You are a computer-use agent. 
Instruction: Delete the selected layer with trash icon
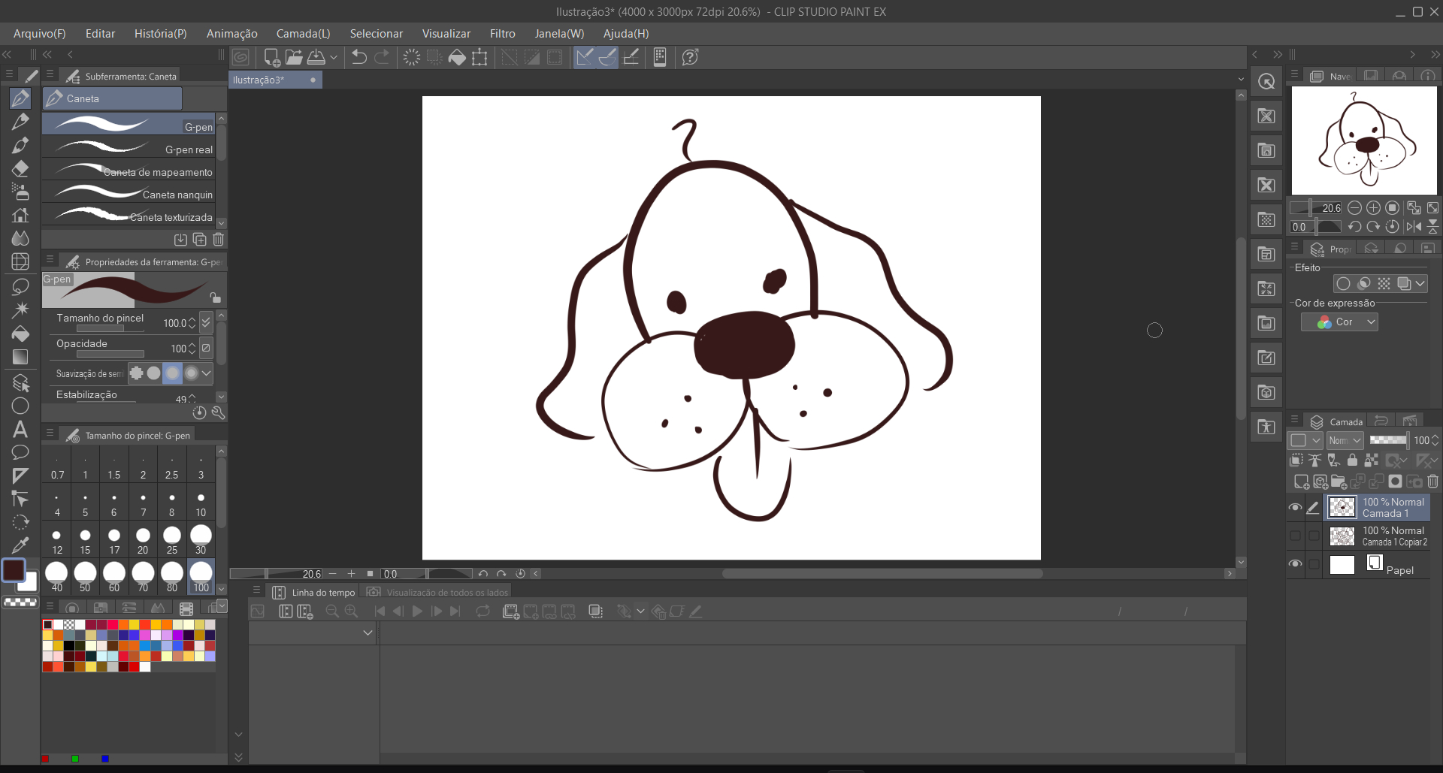click(x=1432, y=482)
